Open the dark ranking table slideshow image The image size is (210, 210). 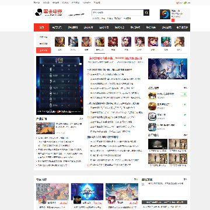(x=60, y=86)
